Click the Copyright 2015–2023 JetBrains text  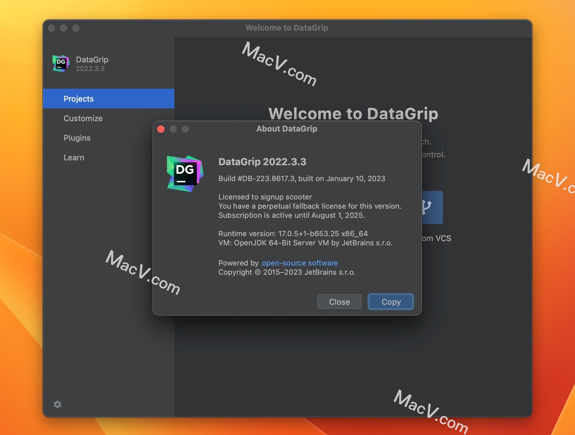[x=287, y=272]
